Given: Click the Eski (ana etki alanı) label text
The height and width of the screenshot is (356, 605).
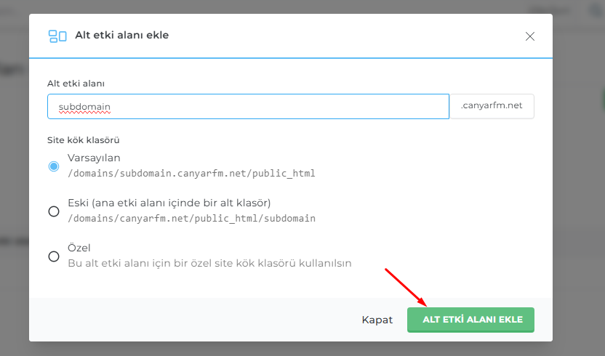Looking at the screenshot, I should coord(169,203).
